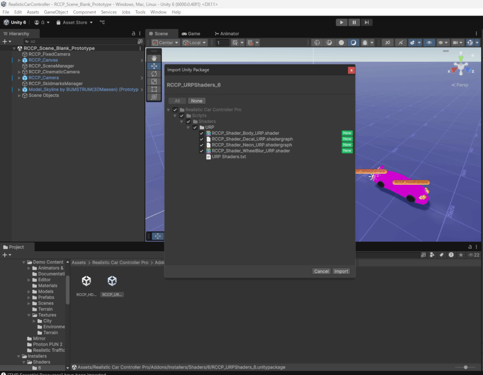Screen dimensions: 483x375
Task: Click the Pause button
Action: pos(354,23)
